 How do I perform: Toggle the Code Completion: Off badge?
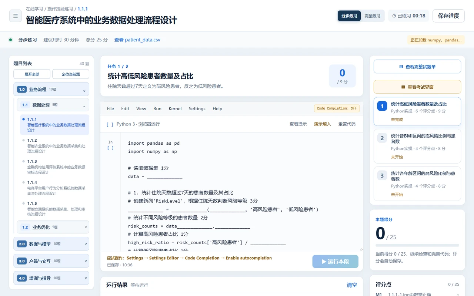click(337, 108)
